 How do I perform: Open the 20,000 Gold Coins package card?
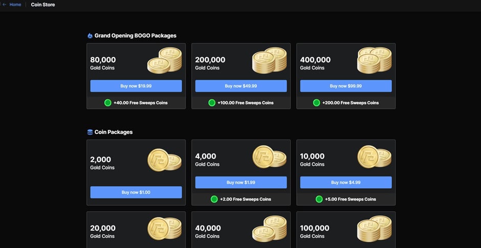point(136,230)
